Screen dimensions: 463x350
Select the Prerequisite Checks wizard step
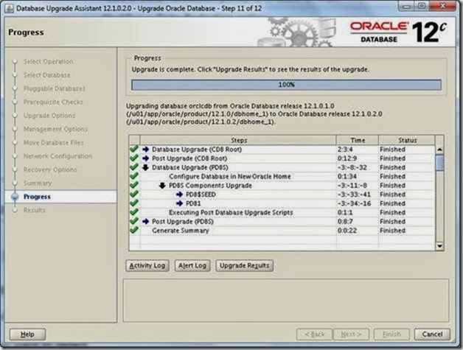click(53, 102)
